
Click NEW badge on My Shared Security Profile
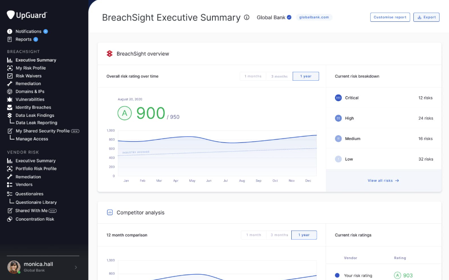click(75, 131)
